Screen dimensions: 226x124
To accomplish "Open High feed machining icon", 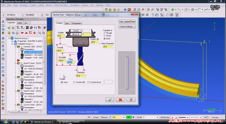I will point(40,27).
